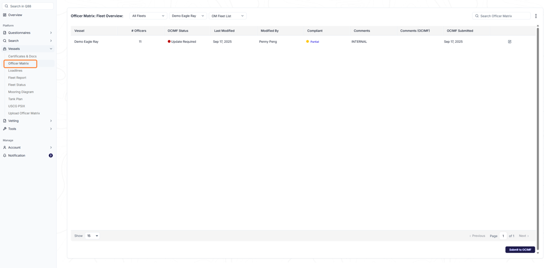Go to Overview page

coord(15,15)
